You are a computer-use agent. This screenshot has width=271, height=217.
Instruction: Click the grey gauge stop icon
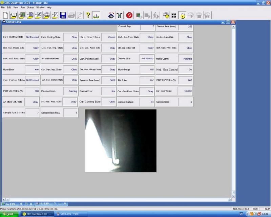click(199, 15)
